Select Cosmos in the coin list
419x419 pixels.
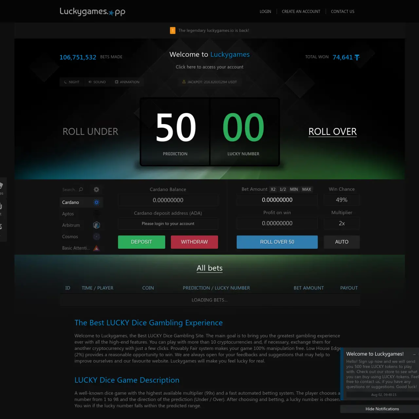click(81, 237)
